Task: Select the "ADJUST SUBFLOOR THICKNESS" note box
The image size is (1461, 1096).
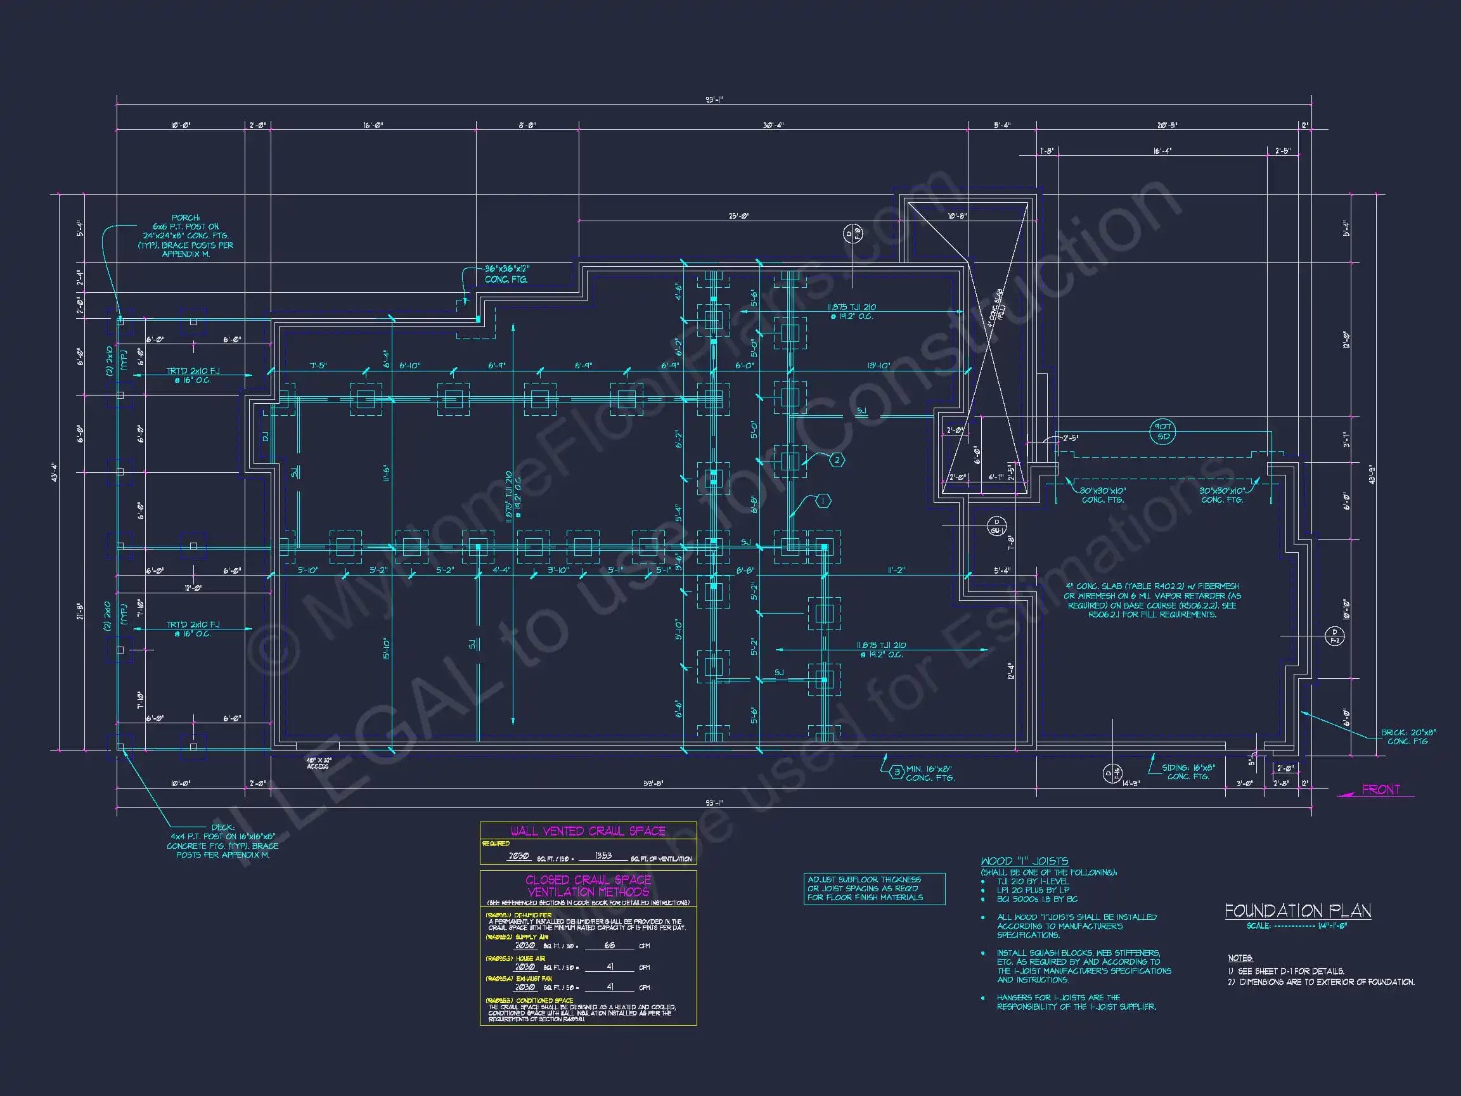Action: tap(874, 889)
